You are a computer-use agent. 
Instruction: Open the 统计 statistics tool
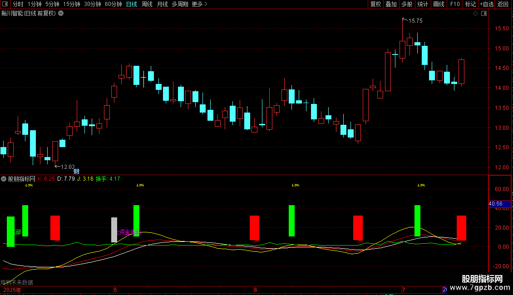[423, 4]
